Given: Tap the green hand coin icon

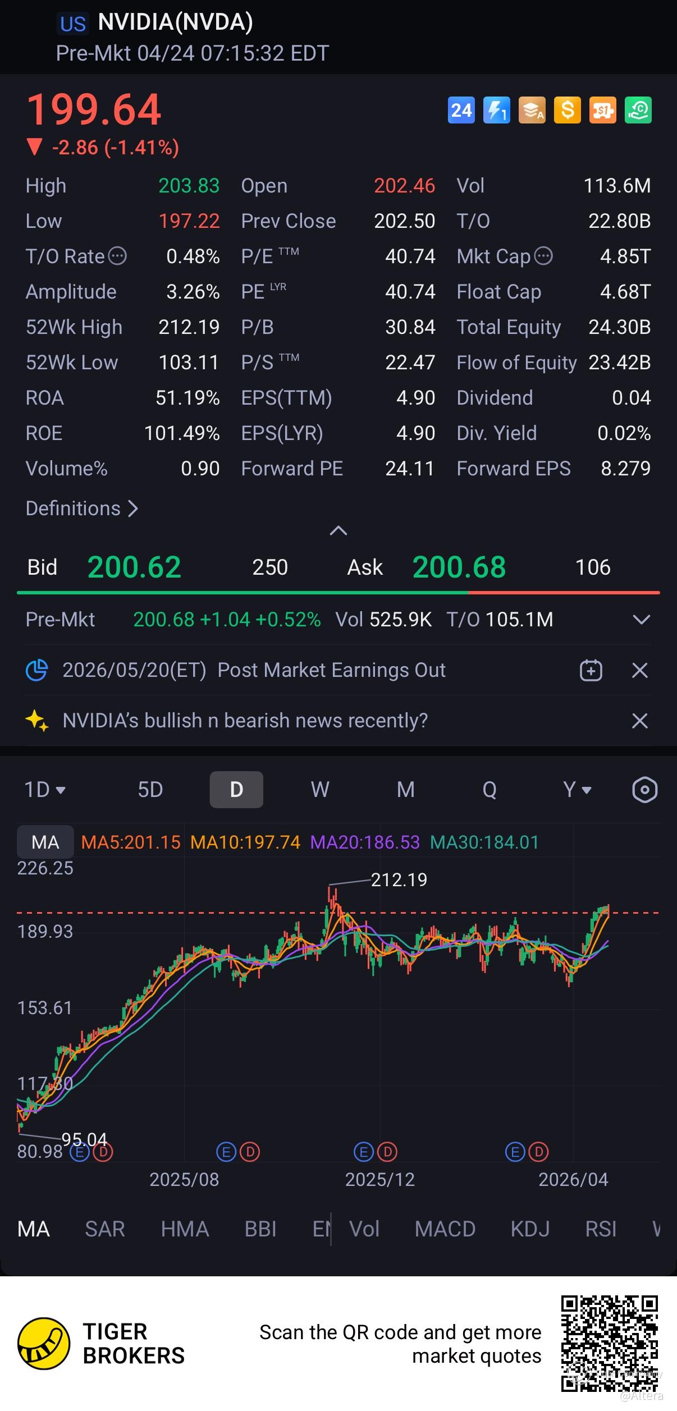Looking at the screenshot, I should click(638, 110).
